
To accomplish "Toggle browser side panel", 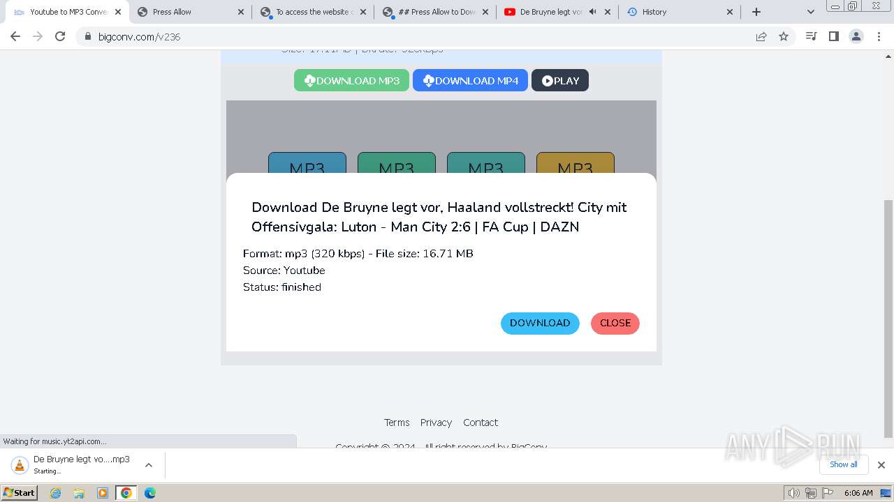I will [x=833, y=36].
